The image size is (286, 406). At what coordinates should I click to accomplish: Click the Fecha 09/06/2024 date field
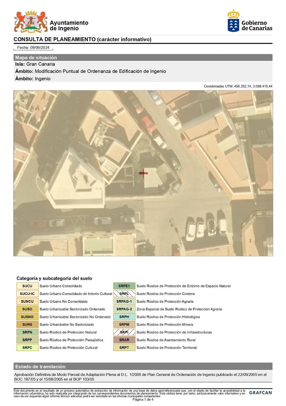coord(33,48)
